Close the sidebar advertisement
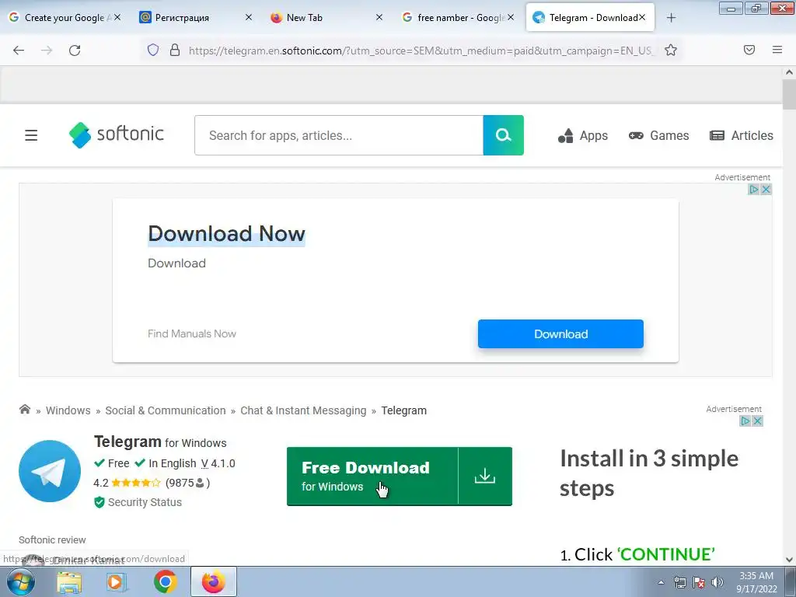The image size is (796, 597). pyautogui.click(x=757, y=421)
